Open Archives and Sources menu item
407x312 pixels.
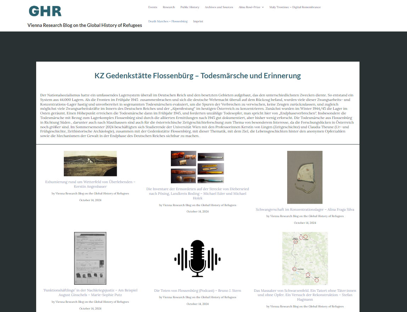click(x=219, y=7)
